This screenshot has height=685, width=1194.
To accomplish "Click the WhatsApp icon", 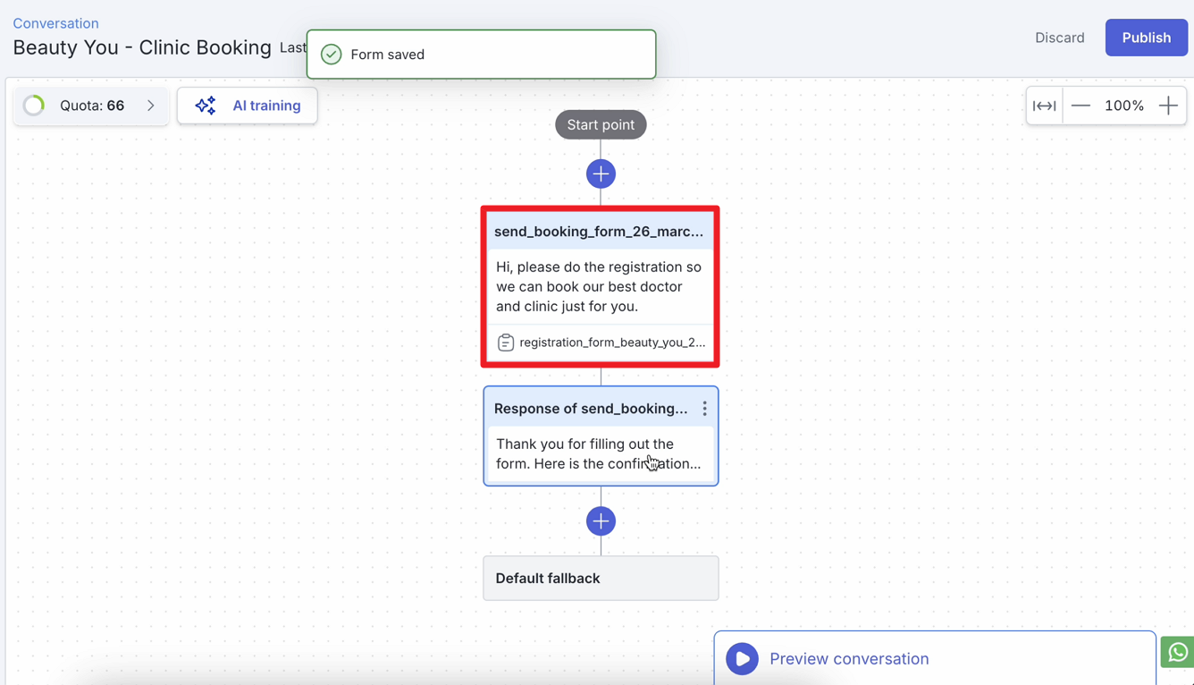I will [1177, 652].
